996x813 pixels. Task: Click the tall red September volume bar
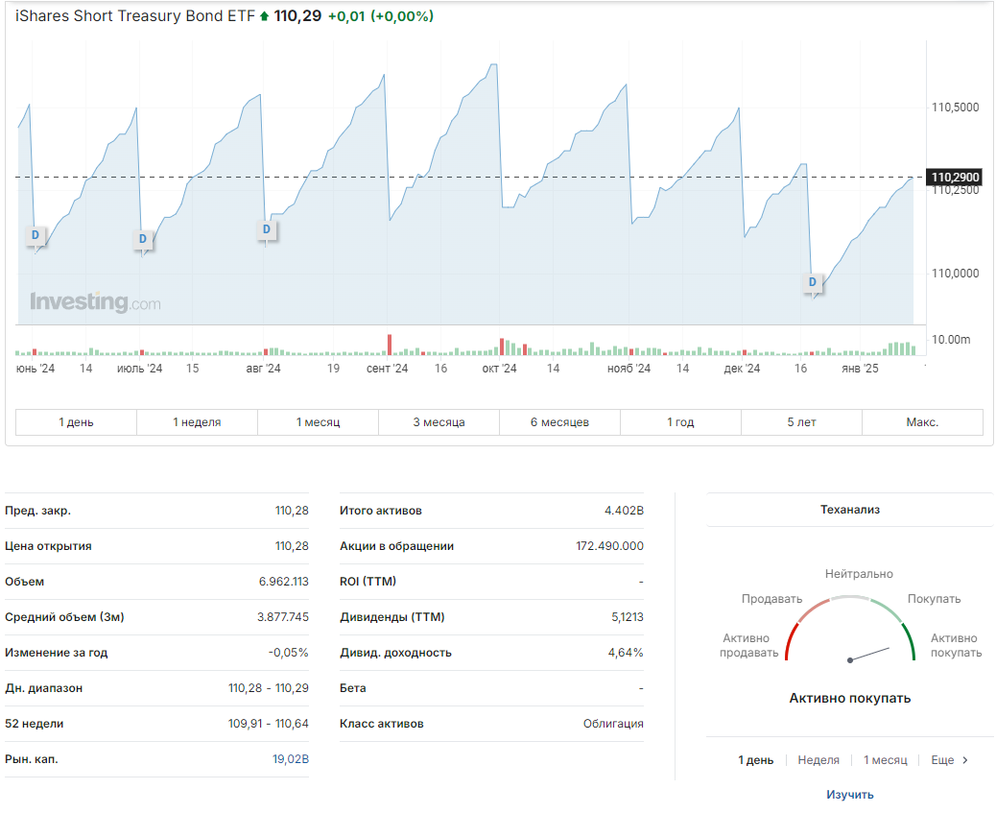point(390,345)
